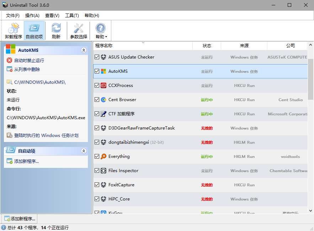Viewport: 314px width, 231px height.
Task: Toggle the dongtaibizhimengxi checkbox
Action: coord(97,142)
